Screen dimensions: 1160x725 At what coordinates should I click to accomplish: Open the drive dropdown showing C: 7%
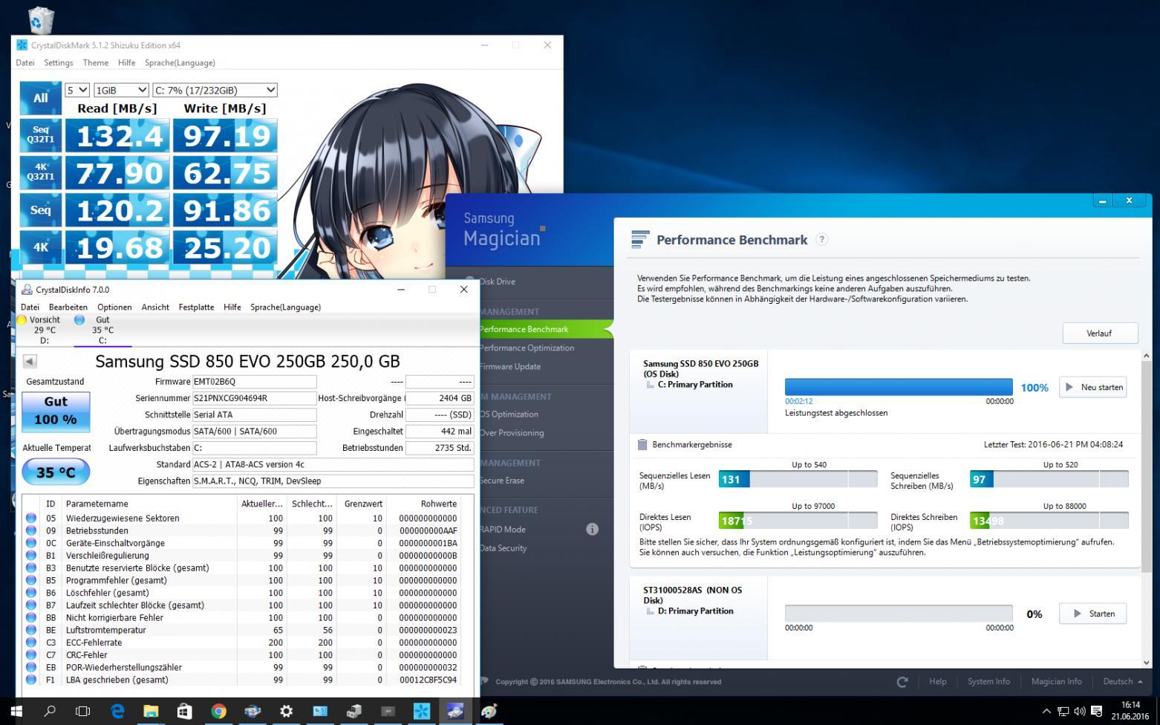click(215, 90)
